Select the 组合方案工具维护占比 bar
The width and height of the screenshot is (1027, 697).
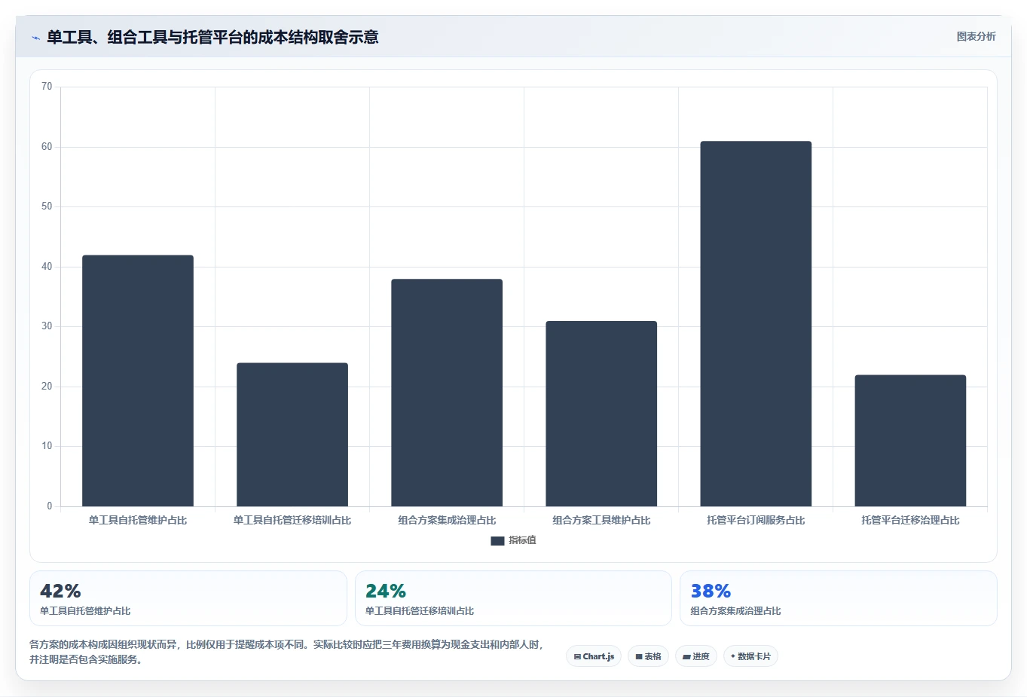601,414
